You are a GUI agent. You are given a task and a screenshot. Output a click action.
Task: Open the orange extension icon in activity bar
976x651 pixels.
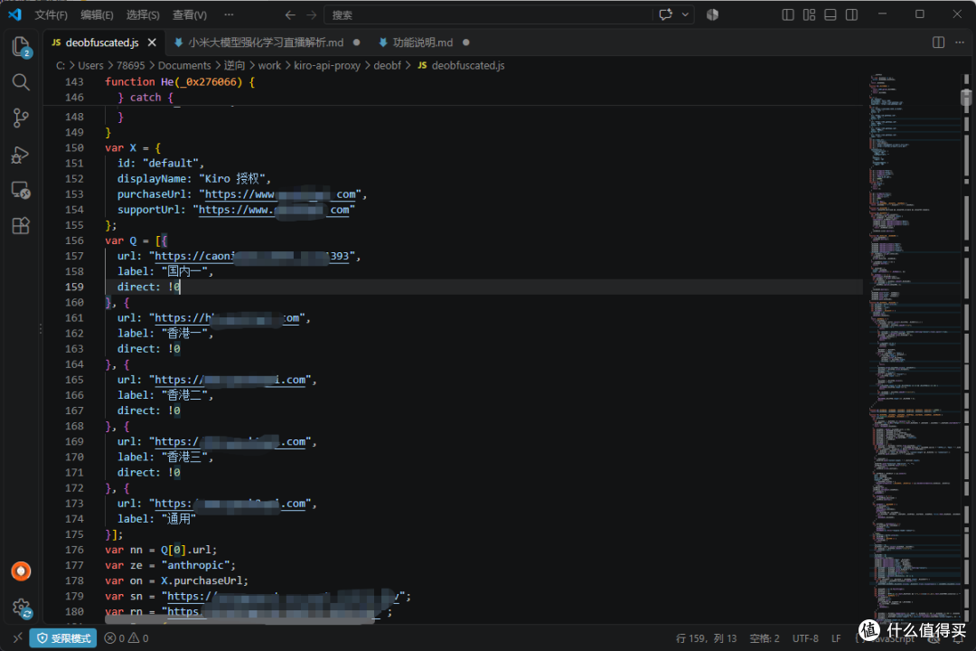[21, 571]
